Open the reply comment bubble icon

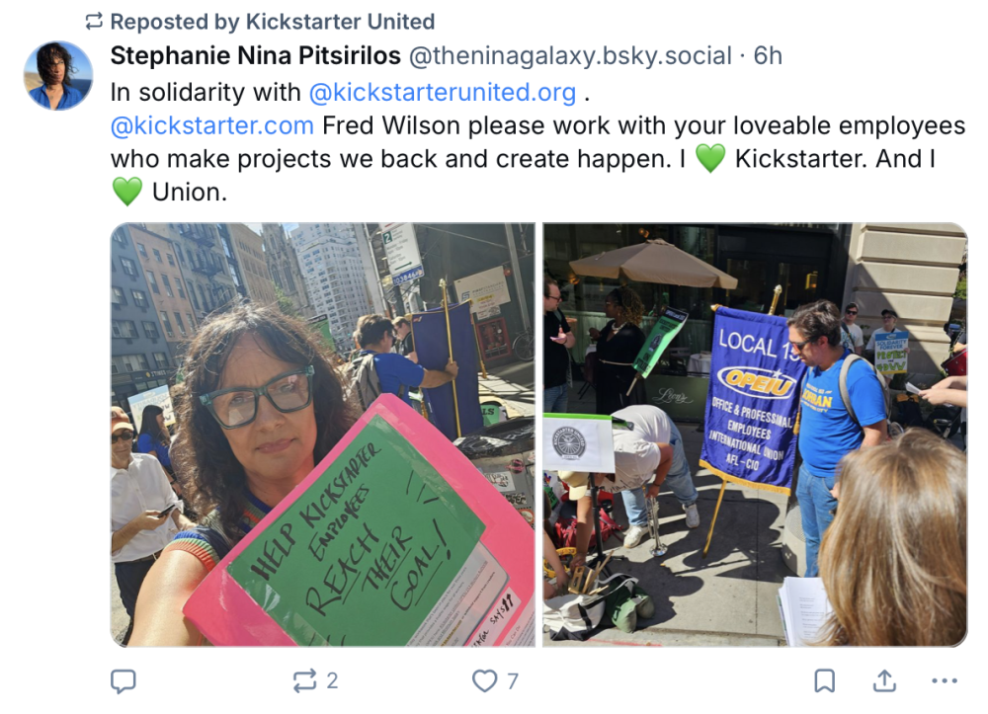pyautogui.click(x=123, y=680)
